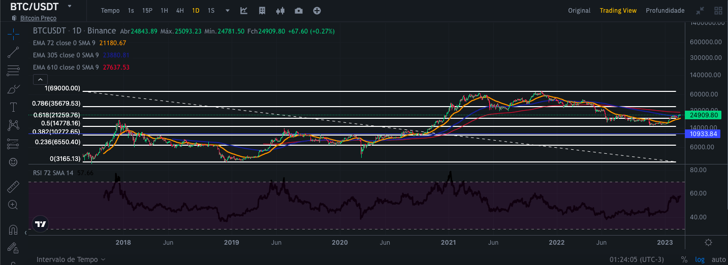Select the text annotation tool
Image resolution: width=728 pixels, height=265 pixels.
point(13,107)
